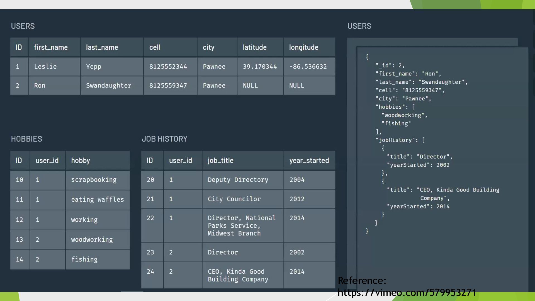This screenshot has height=301, width=535.
Task: Select the latitude column header
Action: click(260, 47)
